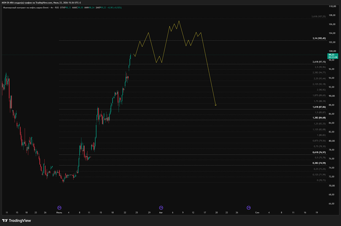Click the Сен label on the time axis
This screenshot has height=226, width=341.
point(257,212)
